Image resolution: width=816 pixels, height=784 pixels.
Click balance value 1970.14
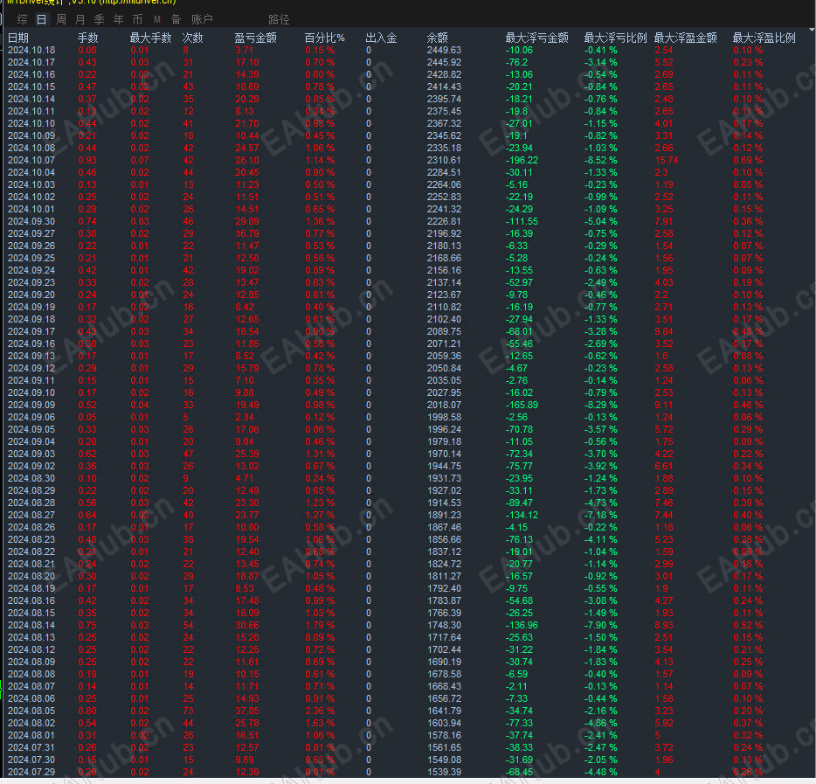[444, 454]
